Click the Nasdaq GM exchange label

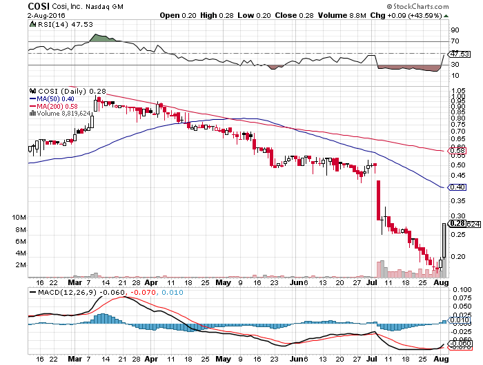coord(104,6)
